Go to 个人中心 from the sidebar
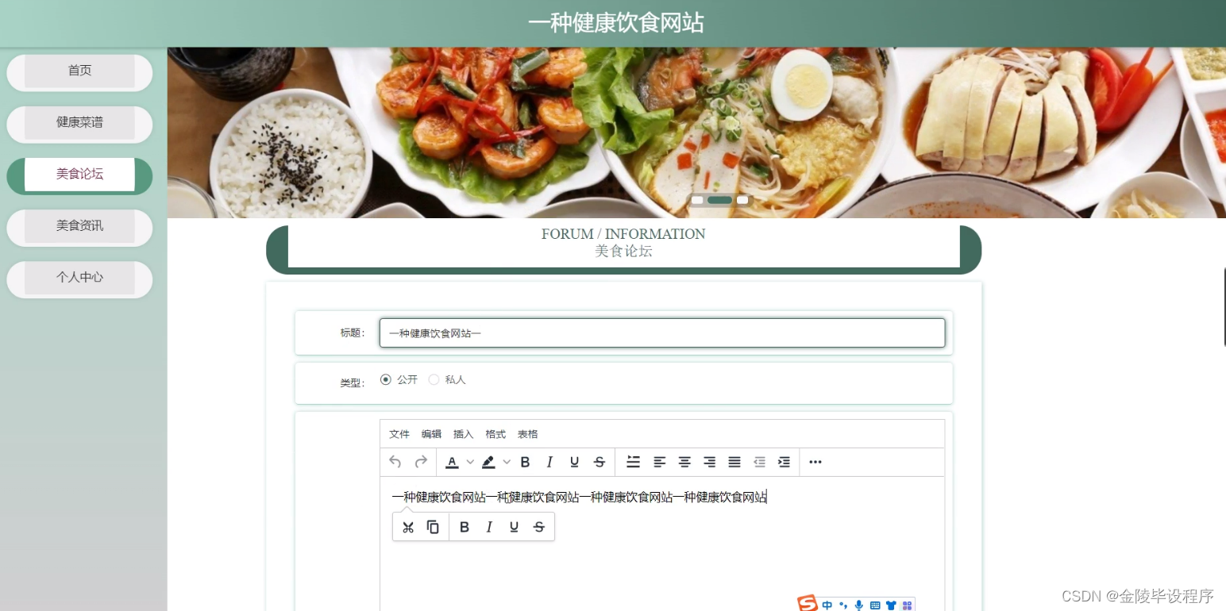 79,279
